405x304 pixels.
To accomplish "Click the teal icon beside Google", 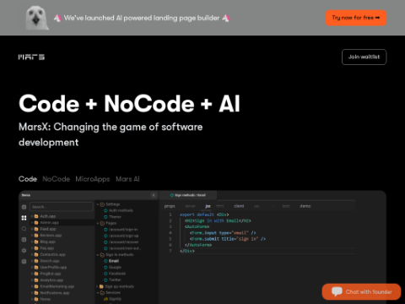I will click(105, 267).
